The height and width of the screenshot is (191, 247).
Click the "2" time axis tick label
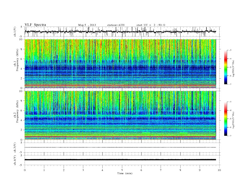pos(64,170)
